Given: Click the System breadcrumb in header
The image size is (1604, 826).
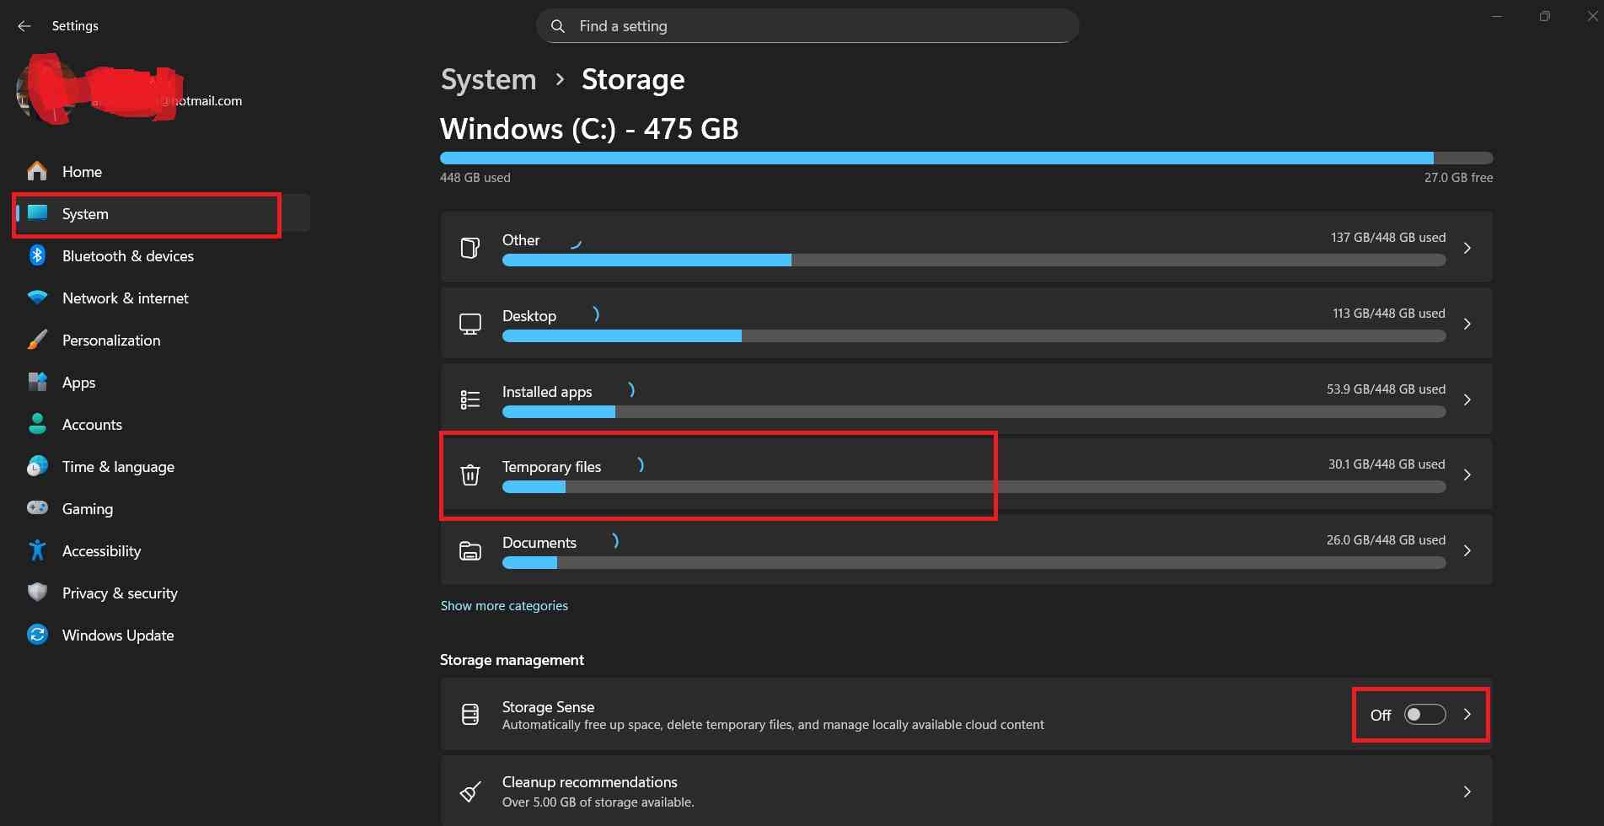Looking at the screenshot, I should pyautogui.click(x=487, y=78).
